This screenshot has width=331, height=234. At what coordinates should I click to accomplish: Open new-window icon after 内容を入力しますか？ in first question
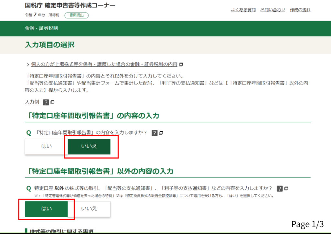(161, 133)
